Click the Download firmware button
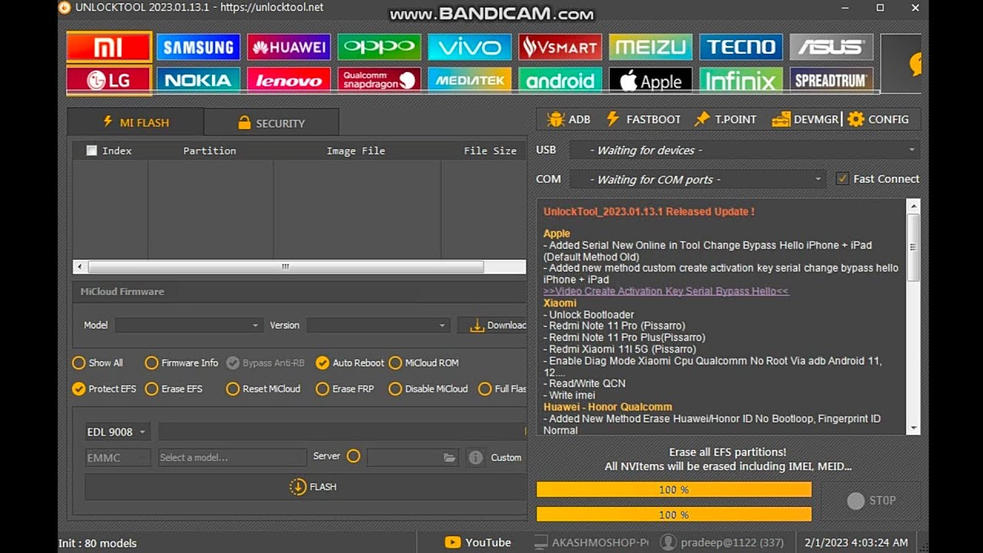This screenshot has width=983, height=553. (492, 325)
